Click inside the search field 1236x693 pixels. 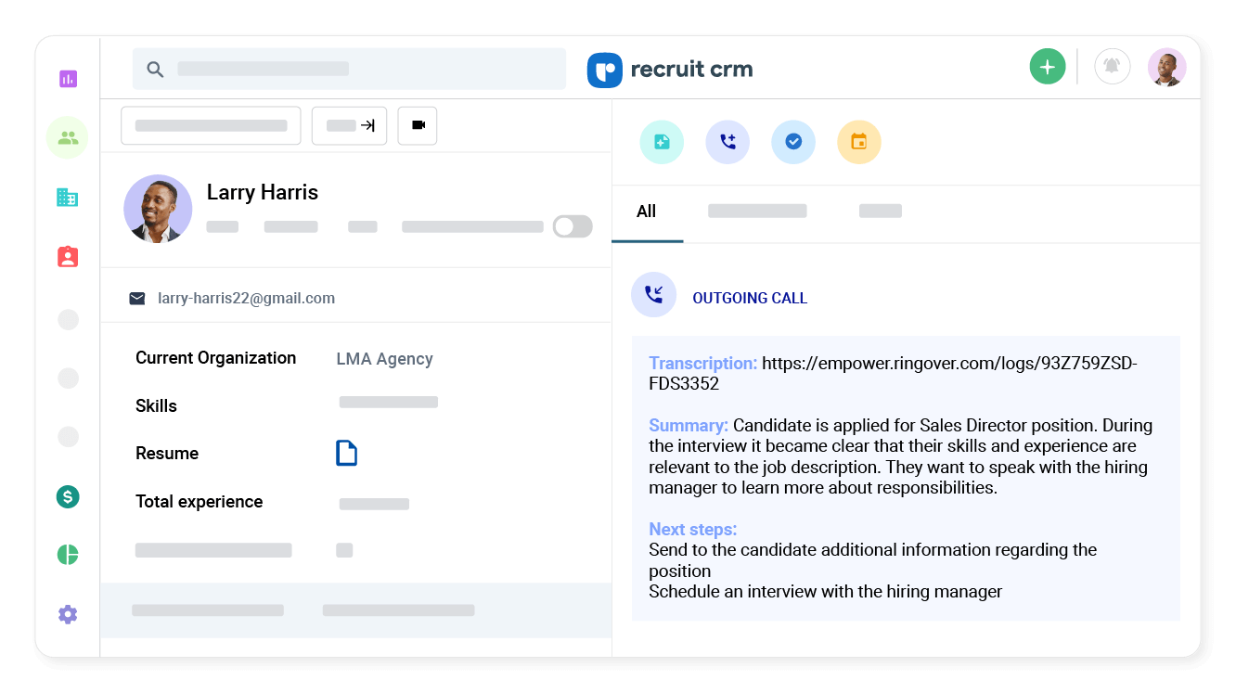pos(349,68)
